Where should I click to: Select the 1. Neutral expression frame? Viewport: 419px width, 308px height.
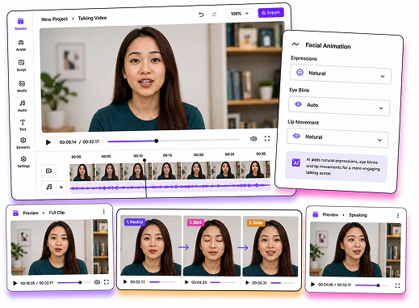151,246
